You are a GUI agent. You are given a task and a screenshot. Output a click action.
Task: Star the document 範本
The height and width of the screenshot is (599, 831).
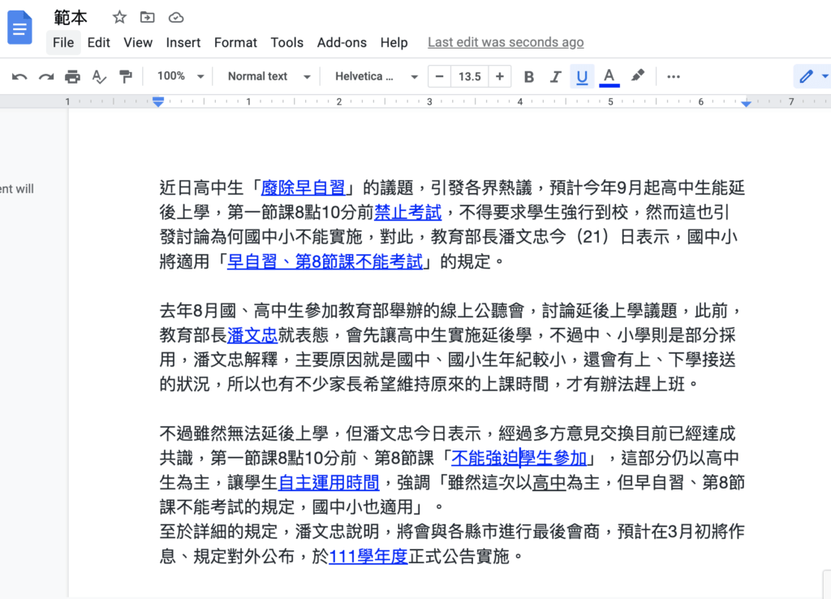pyautogui.click(x=119, y=17)
